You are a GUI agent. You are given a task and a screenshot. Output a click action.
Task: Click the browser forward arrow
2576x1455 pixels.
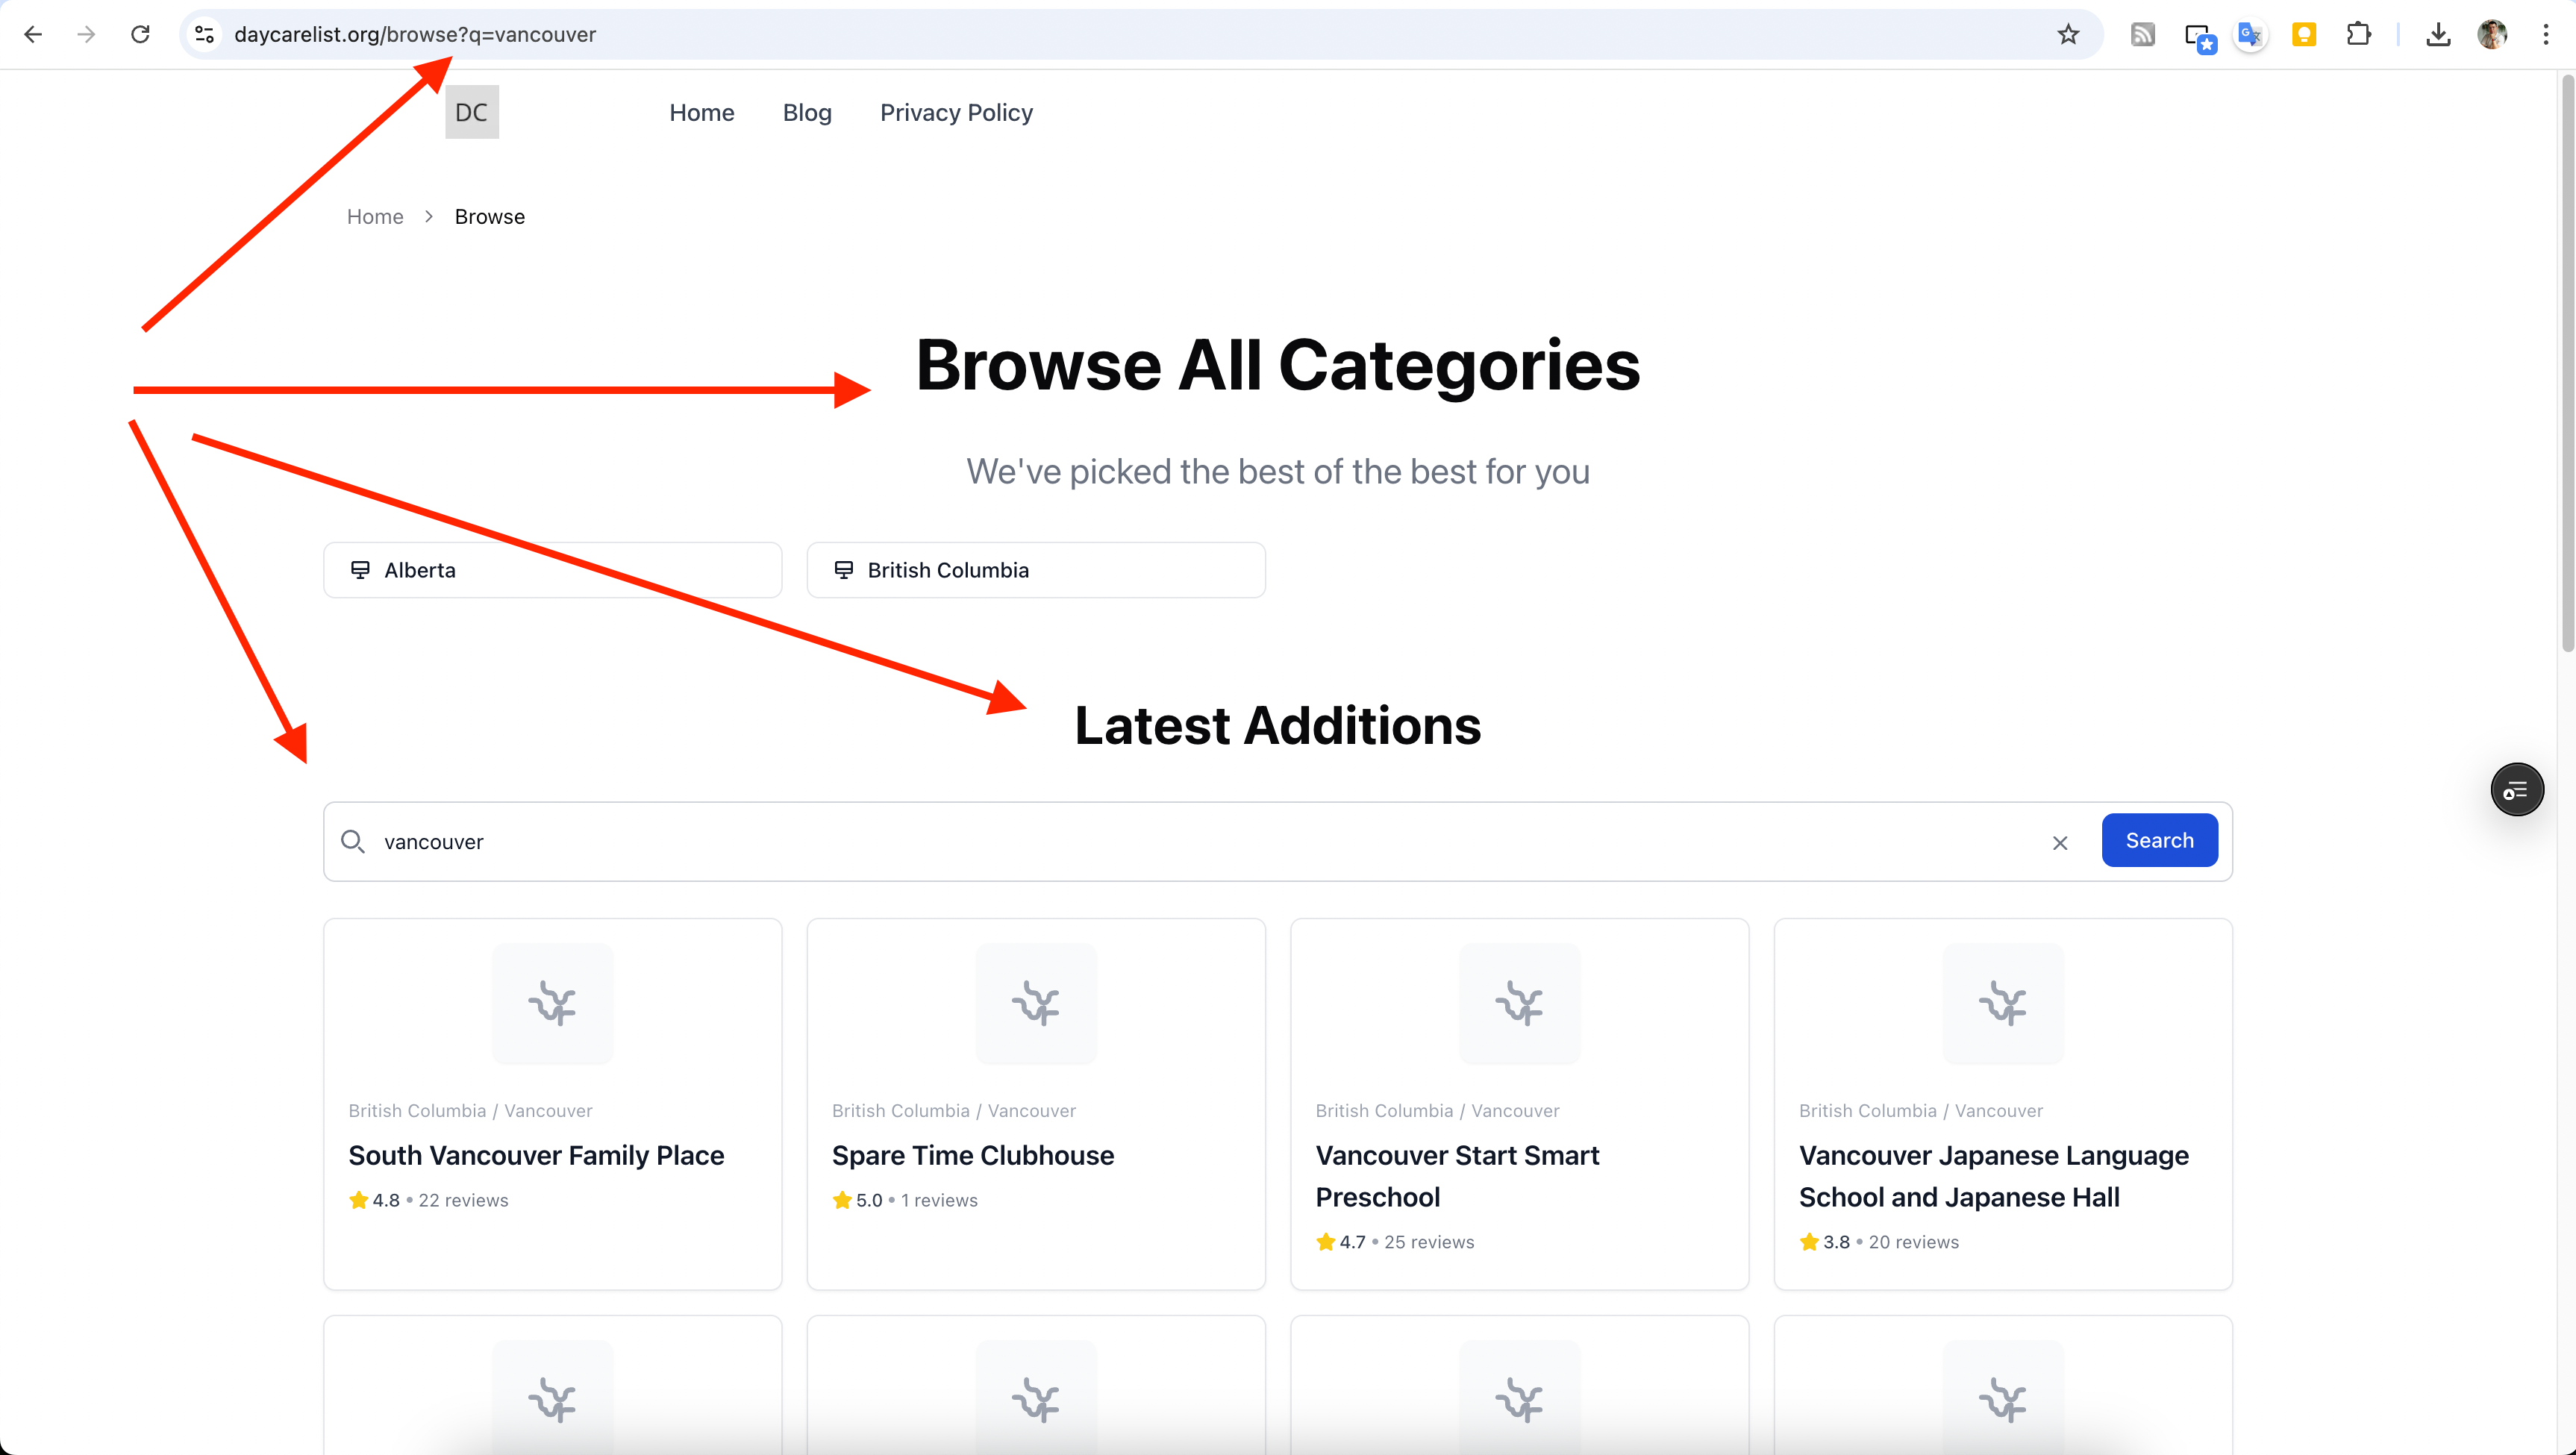[x=87, y=34]
